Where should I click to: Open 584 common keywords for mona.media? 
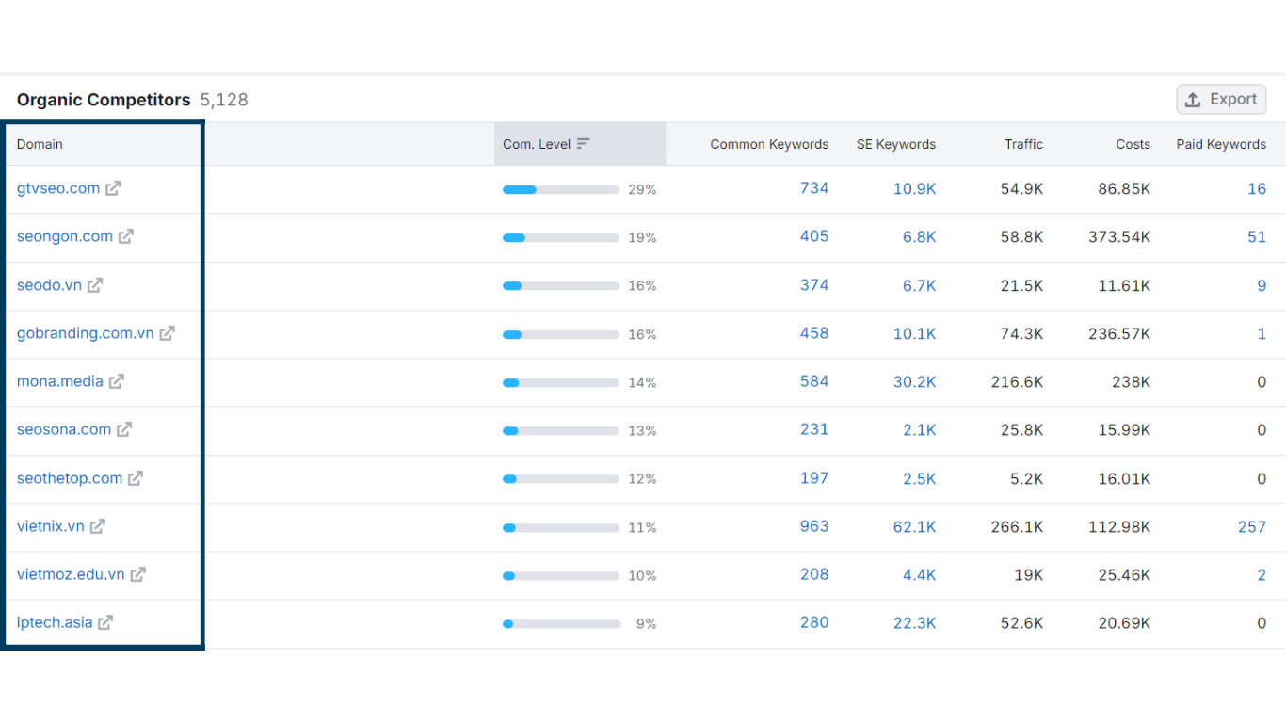click(x=814, y=381)
